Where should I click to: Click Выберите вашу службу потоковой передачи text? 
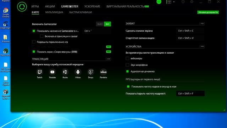pyautogui.click(x=57, y=64)
